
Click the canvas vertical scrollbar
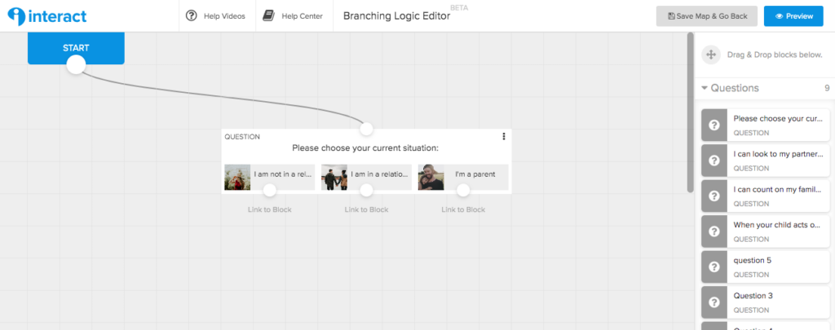point(691,112)
